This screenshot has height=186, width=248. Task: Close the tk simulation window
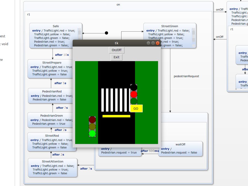[x=158, y=43]
